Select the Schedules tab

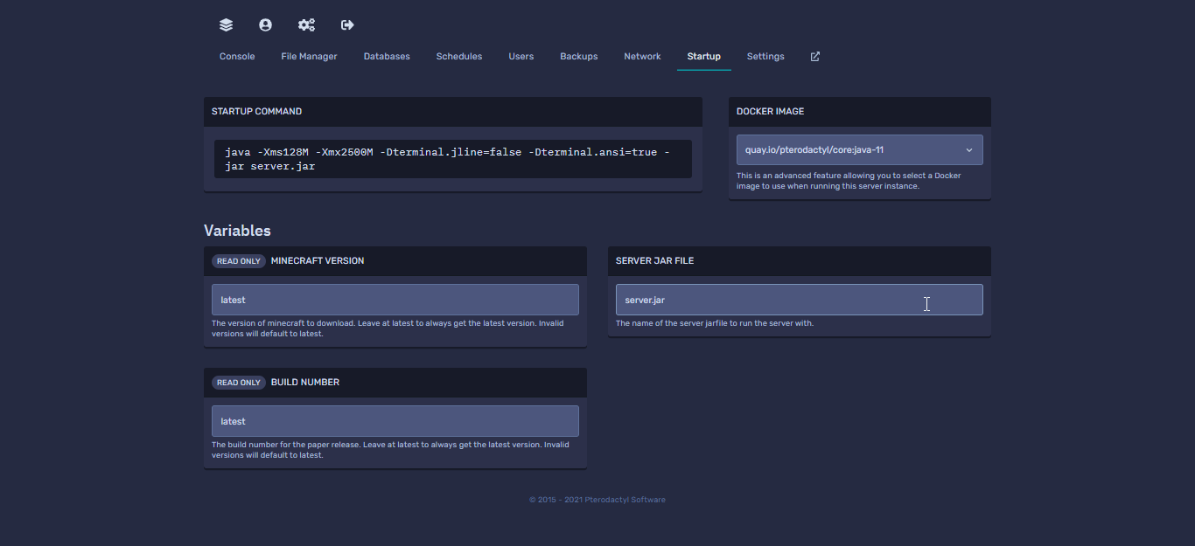click(x=459, y=57)
